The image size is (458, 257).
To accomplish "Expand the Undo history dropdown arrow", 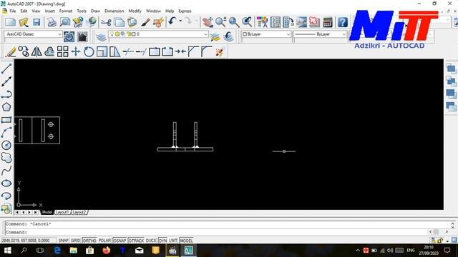I will click(180, 21).
